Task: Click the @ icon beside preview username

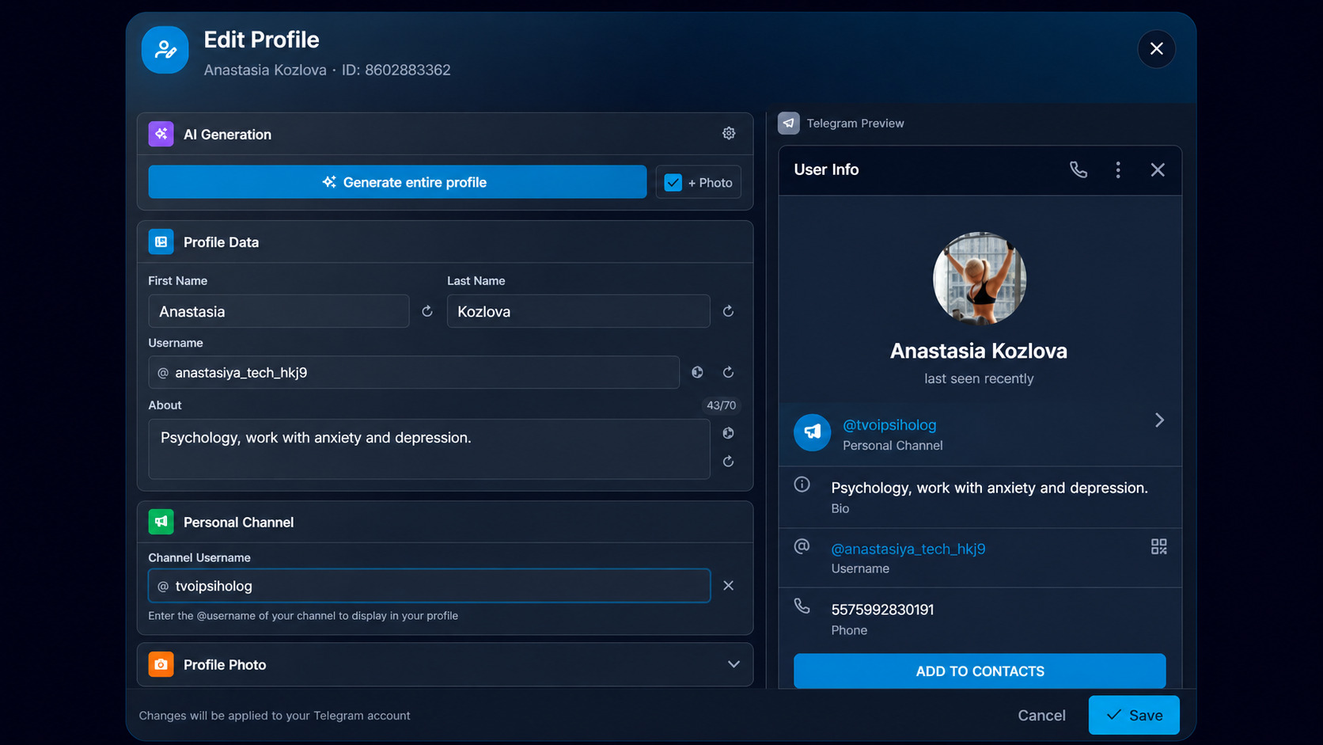Action: click(x=802, y=545)
